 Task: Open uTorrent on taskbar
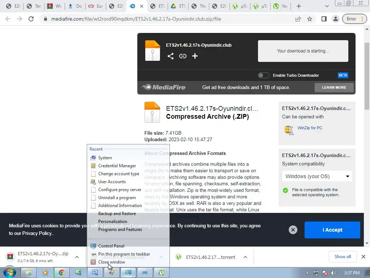click(162, 273)
